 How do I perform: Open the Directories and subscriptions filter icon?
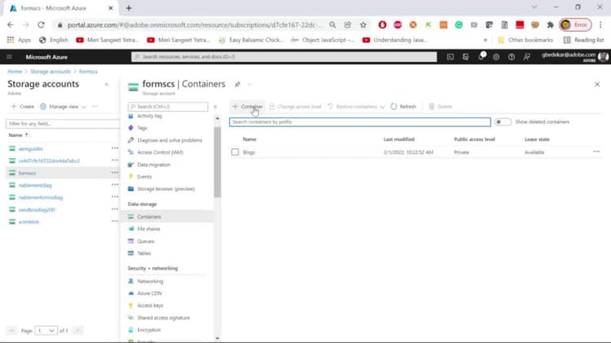point(466,57)
